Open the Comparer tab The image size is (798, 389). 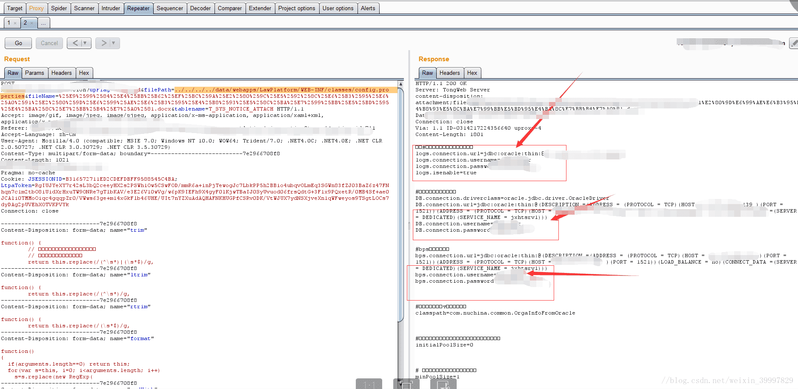tap(230, 8)
